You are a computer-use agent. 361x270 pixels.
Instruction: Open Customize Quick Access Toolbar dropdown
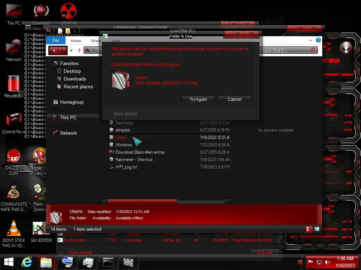[x=74, y=31]
